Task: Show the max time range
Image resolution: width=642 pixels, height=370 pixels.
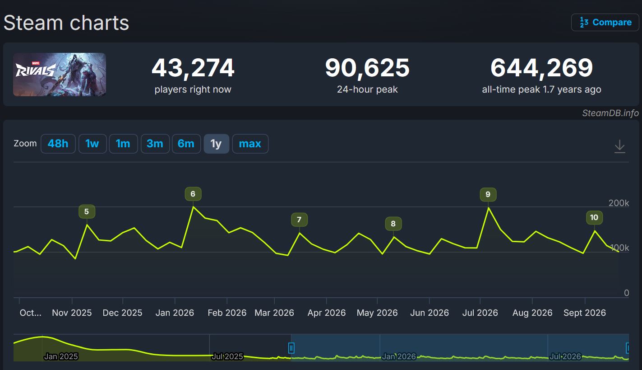Action: (250, 144)
